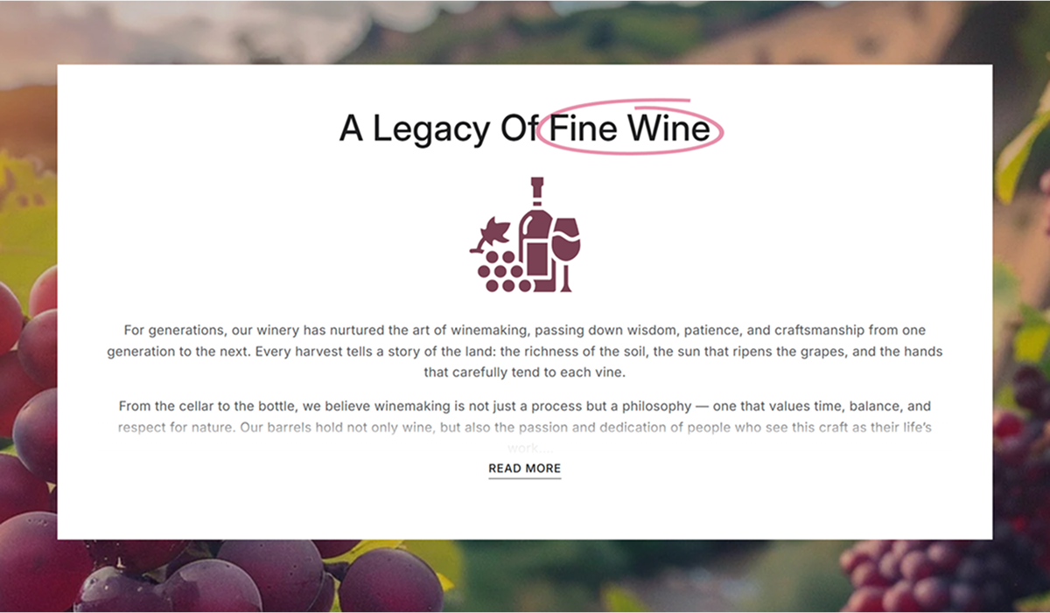Click the text line "that carefully tend to each vine"
The image size is (1050, 613).
click(x=524, y=373)
